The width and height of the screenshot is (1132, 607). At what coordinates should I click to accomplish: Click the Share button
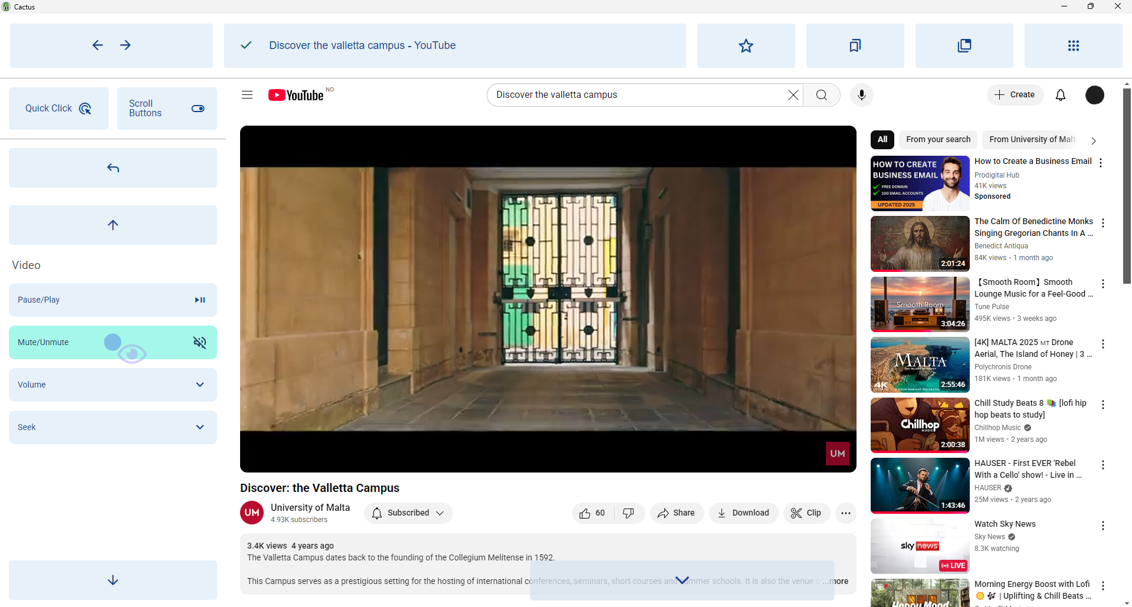pos(676,513)
